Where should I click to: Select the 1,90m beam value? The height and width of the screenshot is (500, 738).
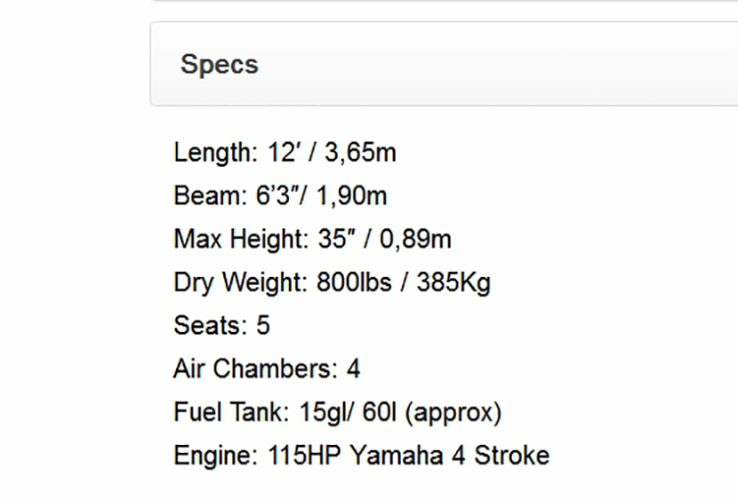coord(351,195)
